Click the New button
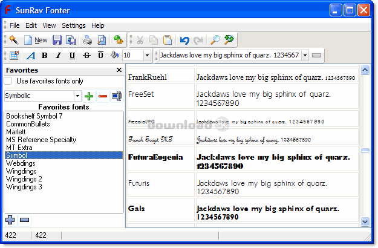The width and height of the screenshot is (378, 248). [x=36, y=40]
